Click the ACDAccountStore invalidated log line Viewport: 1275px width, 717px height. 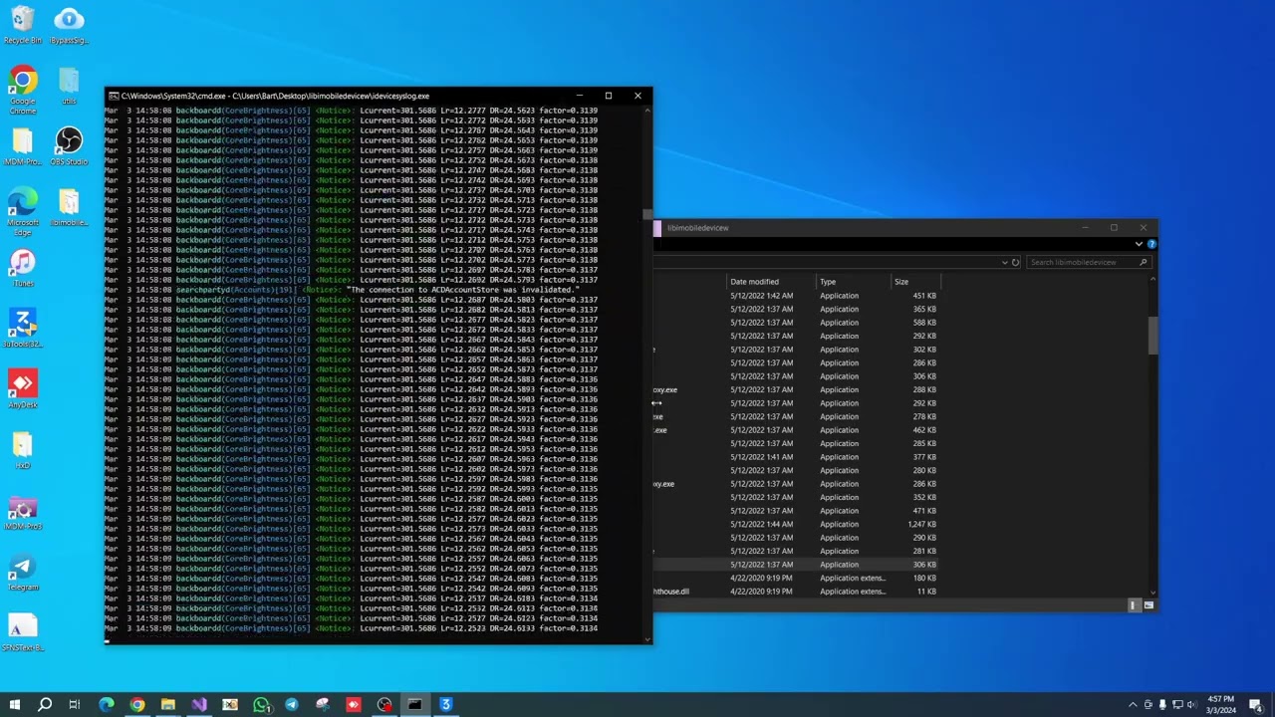coord(342,290)
